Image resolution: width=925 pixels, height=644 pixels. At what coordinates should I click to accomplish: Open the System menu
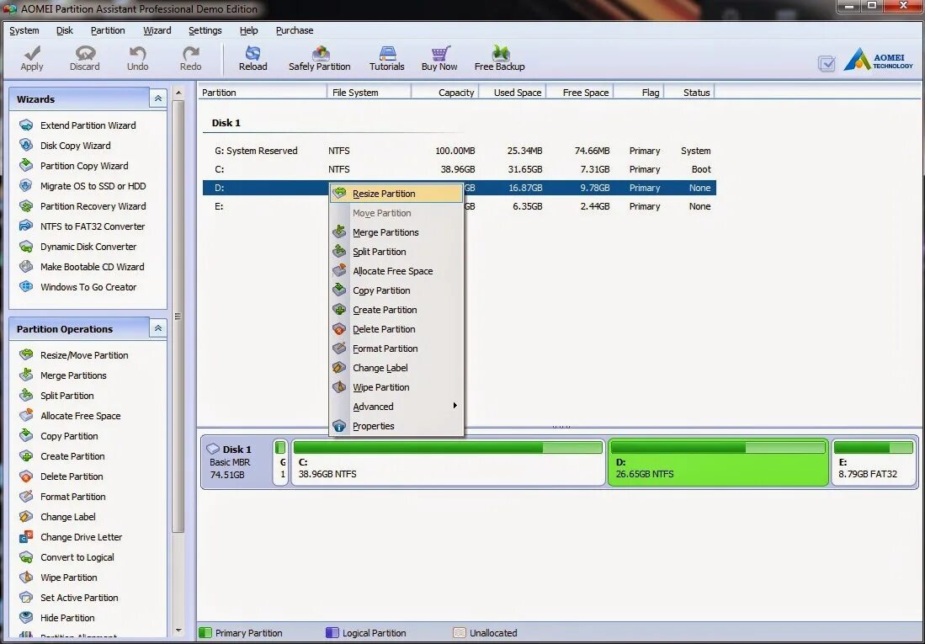pos(24,30)
